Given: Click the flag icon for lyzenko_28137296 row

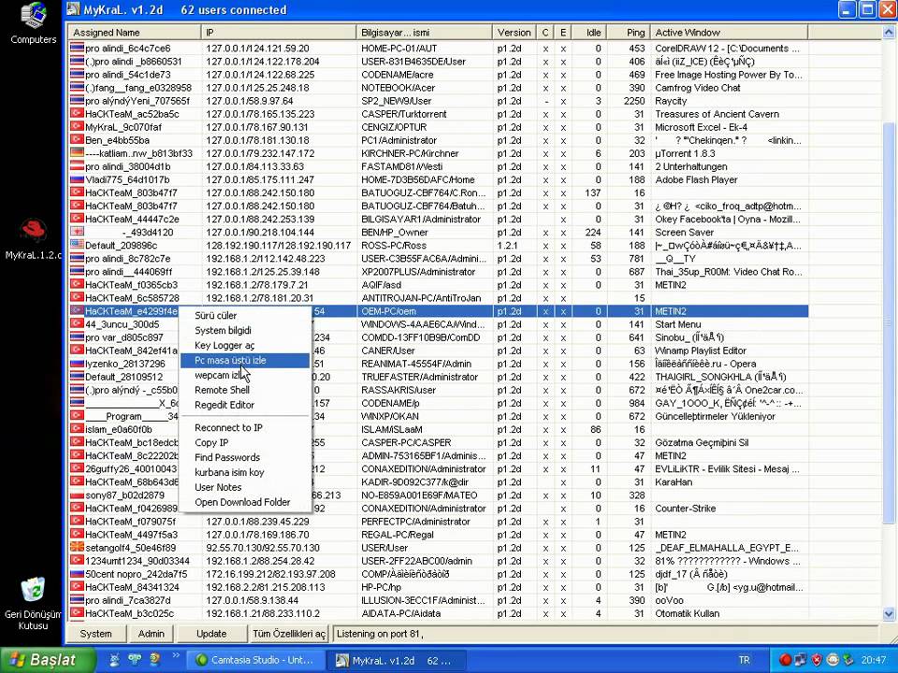Looking at the screenshot, I should coord(77,364).
